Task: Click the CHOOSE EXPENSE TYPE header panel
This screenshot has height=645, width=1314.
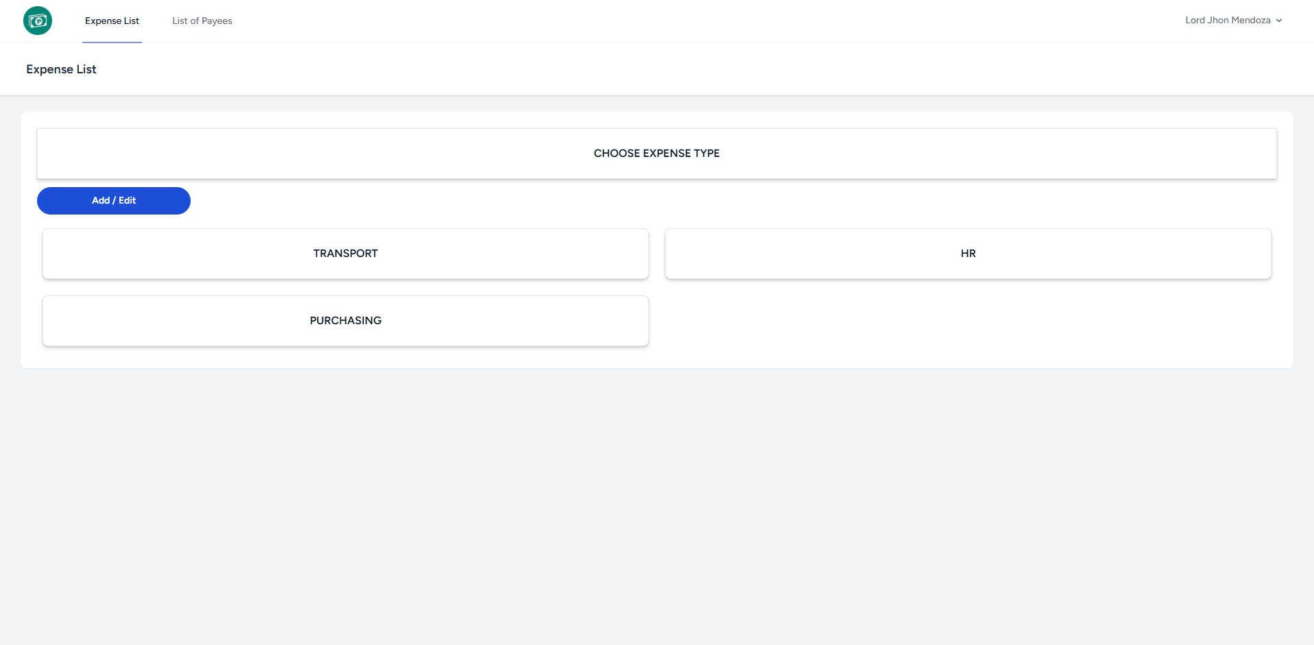Action: 657,154
